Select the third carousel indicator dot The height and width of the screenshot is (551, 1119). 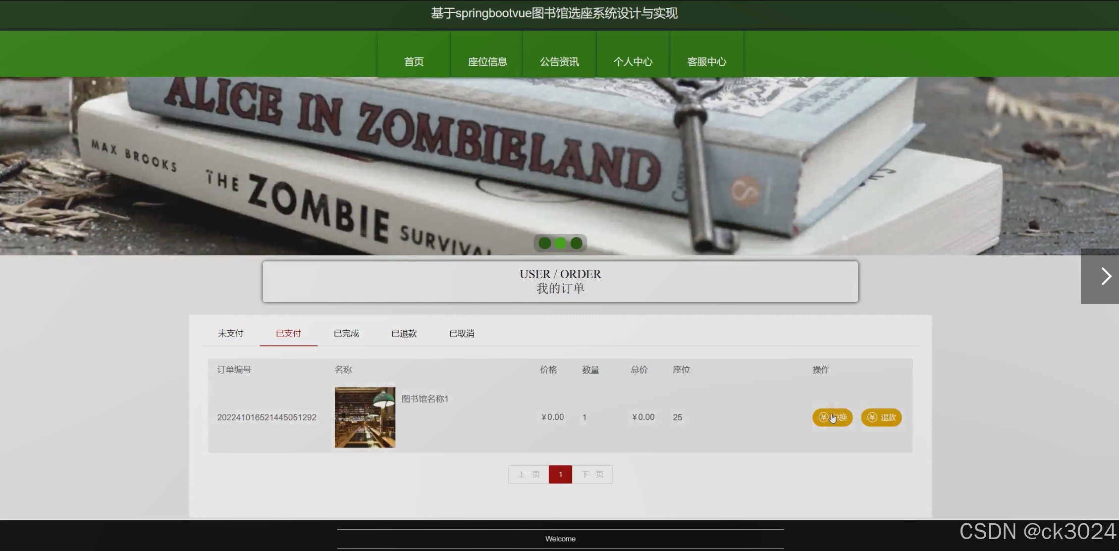tap(576, 243)
